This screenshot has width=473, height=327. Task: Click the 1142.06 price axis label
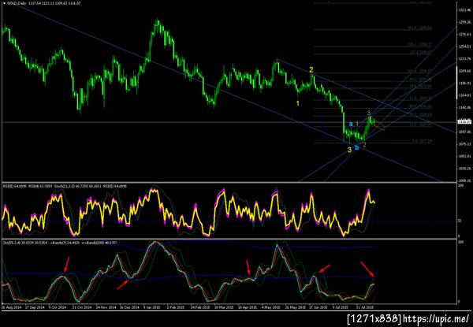coord(464,108)
